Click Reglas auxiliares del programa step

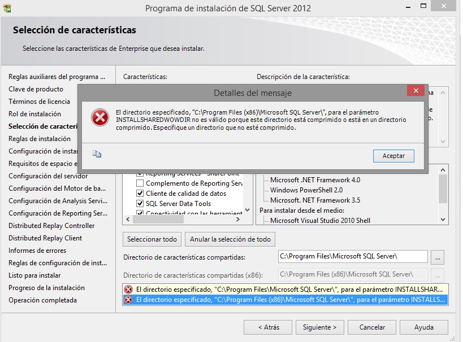[x=57, y=77]
